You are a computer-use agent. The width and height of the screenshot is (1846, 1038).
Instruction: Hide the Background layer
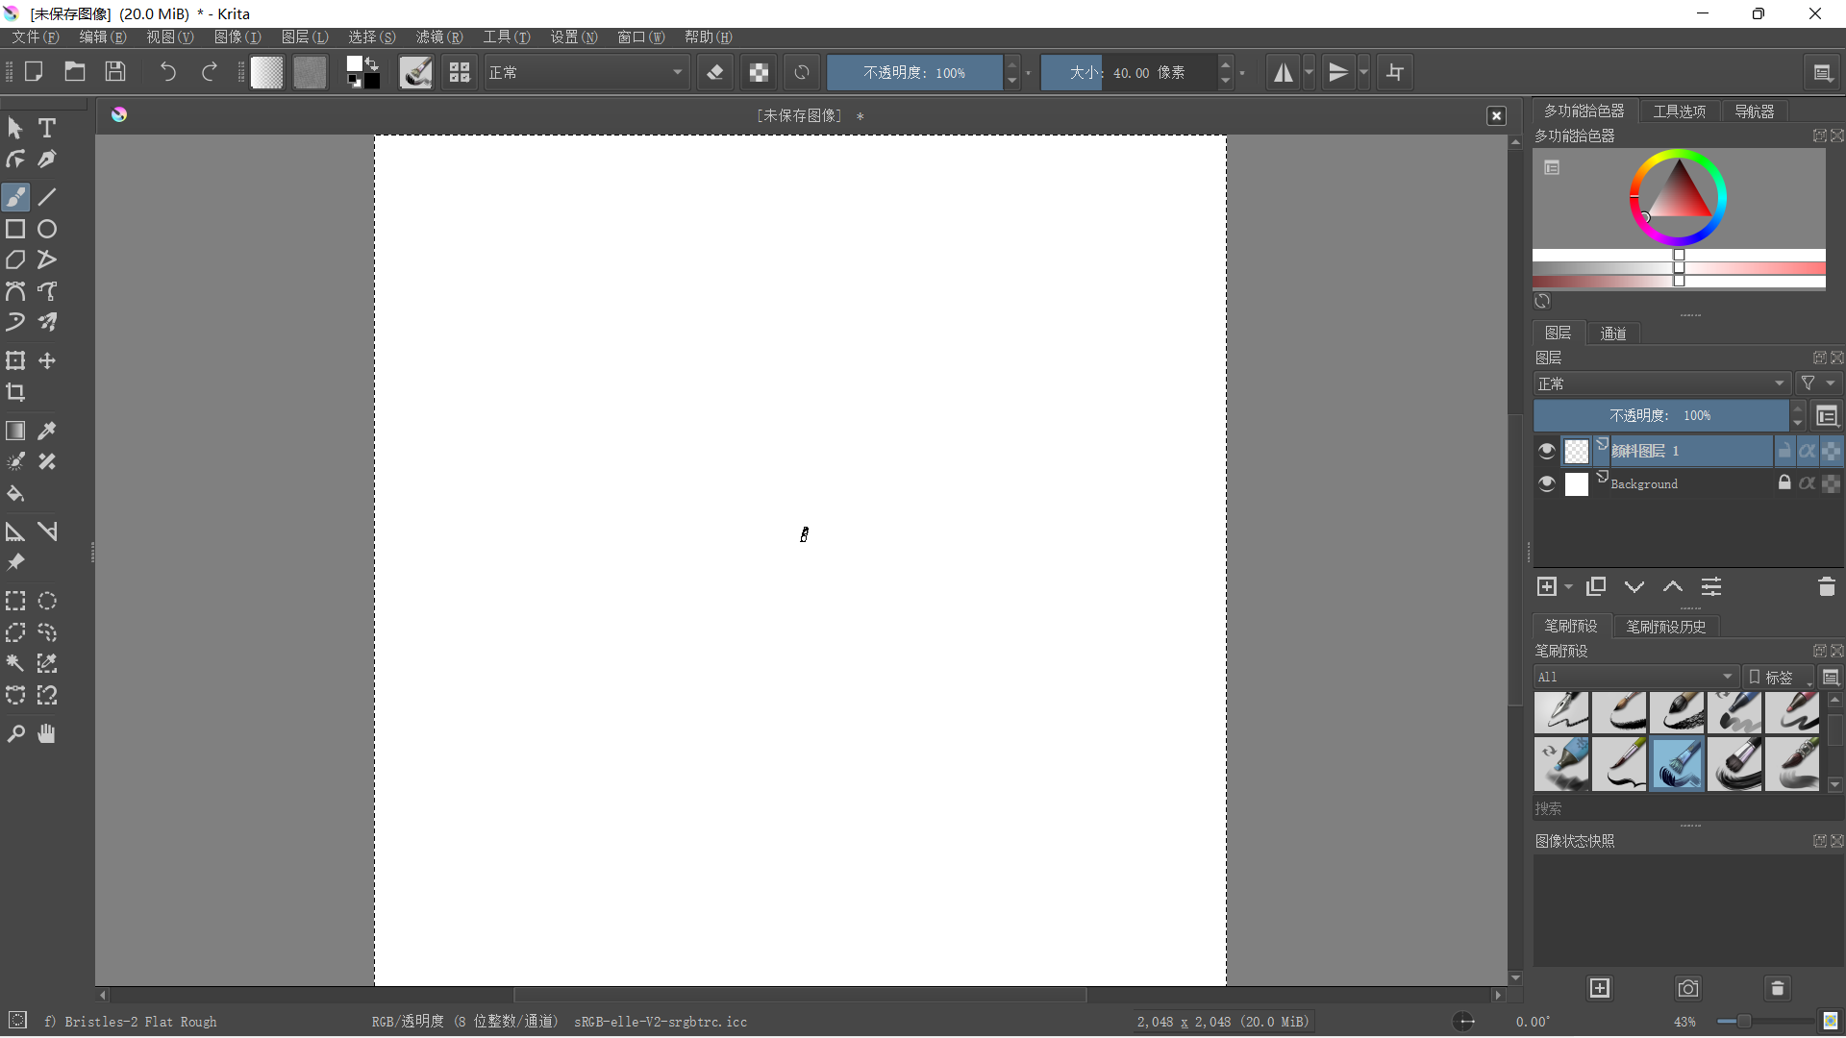(x=1546, y=483)
